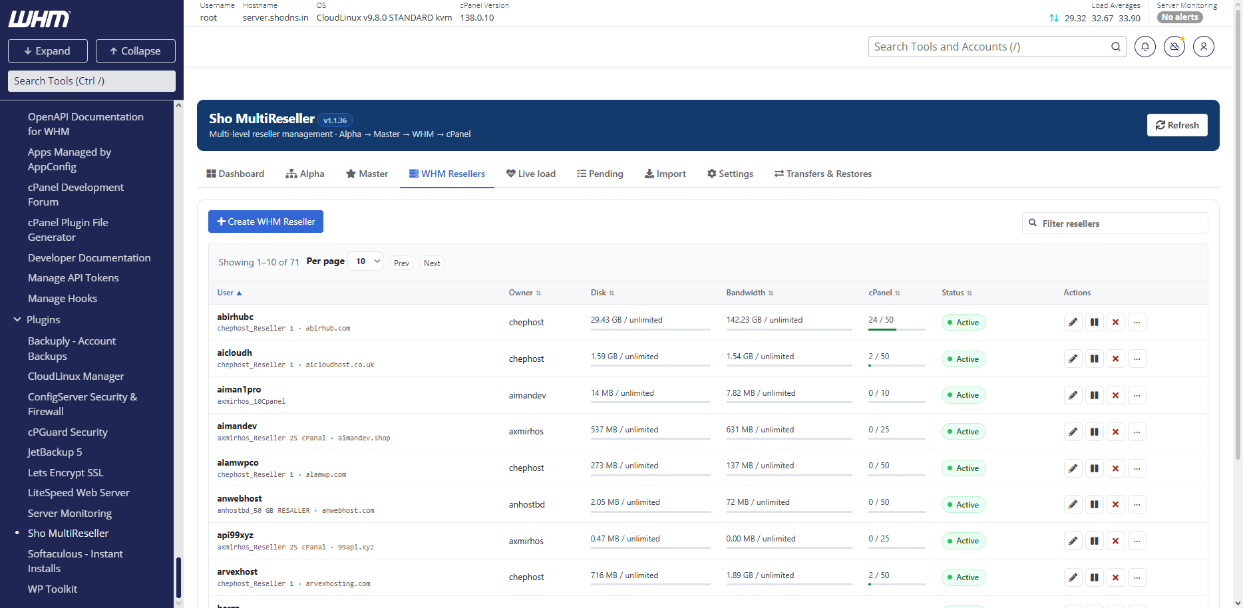Viewport: 1243px width, 608px height.
Task: Open more actions for aiman1pro
Action: [x=1137, y=395]
